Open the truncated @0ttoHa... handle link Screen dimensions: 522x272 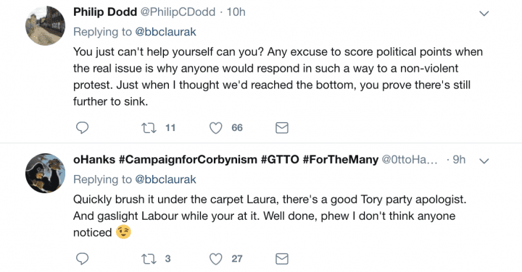coord(410,159)
